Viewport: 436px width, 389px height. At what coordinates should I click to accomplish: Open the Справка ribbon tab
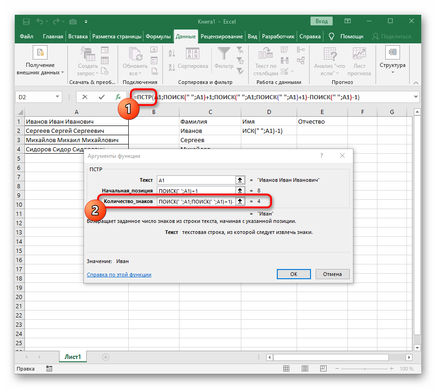pos(310,36)
